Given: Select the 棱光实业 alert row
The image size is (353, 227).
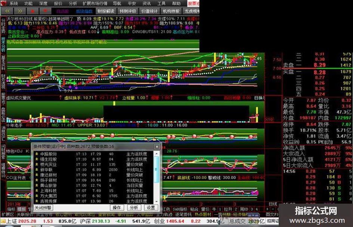Looking at the screenshot, I should point(94,164).
